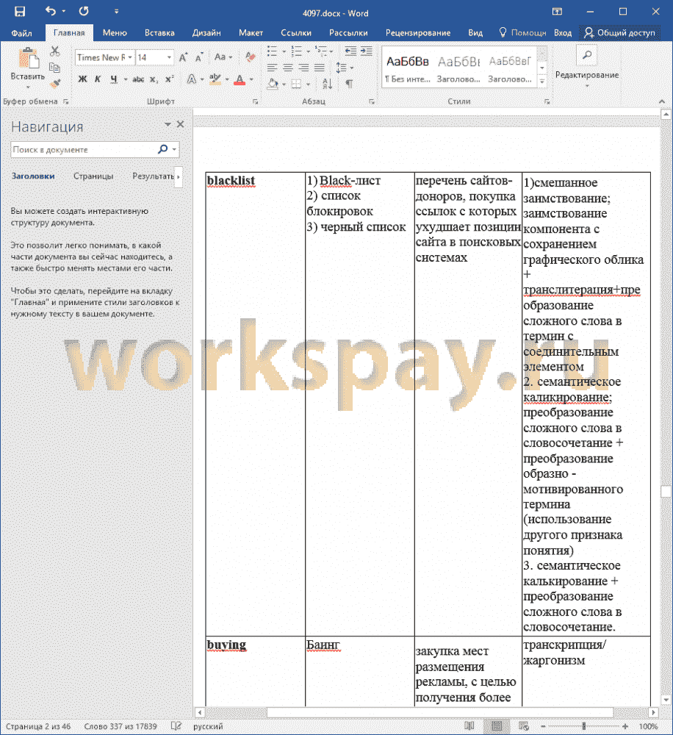Viewport: 673px width, 735px height.
Task: Open the Помощн tell-me lightbulb field
Action: pyautogui.click(x=522, y=33)
